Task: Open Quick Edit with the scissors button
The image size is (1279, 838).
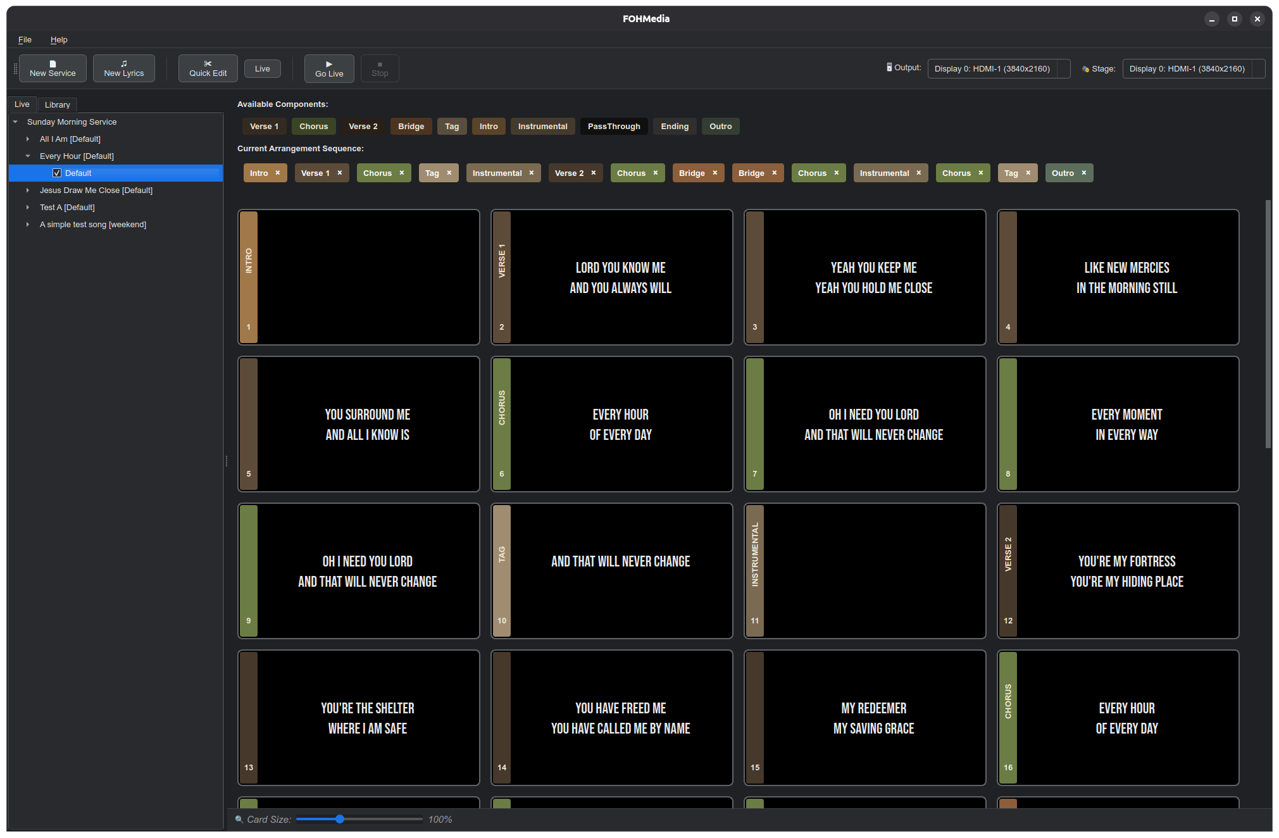Action: [208, 68]
